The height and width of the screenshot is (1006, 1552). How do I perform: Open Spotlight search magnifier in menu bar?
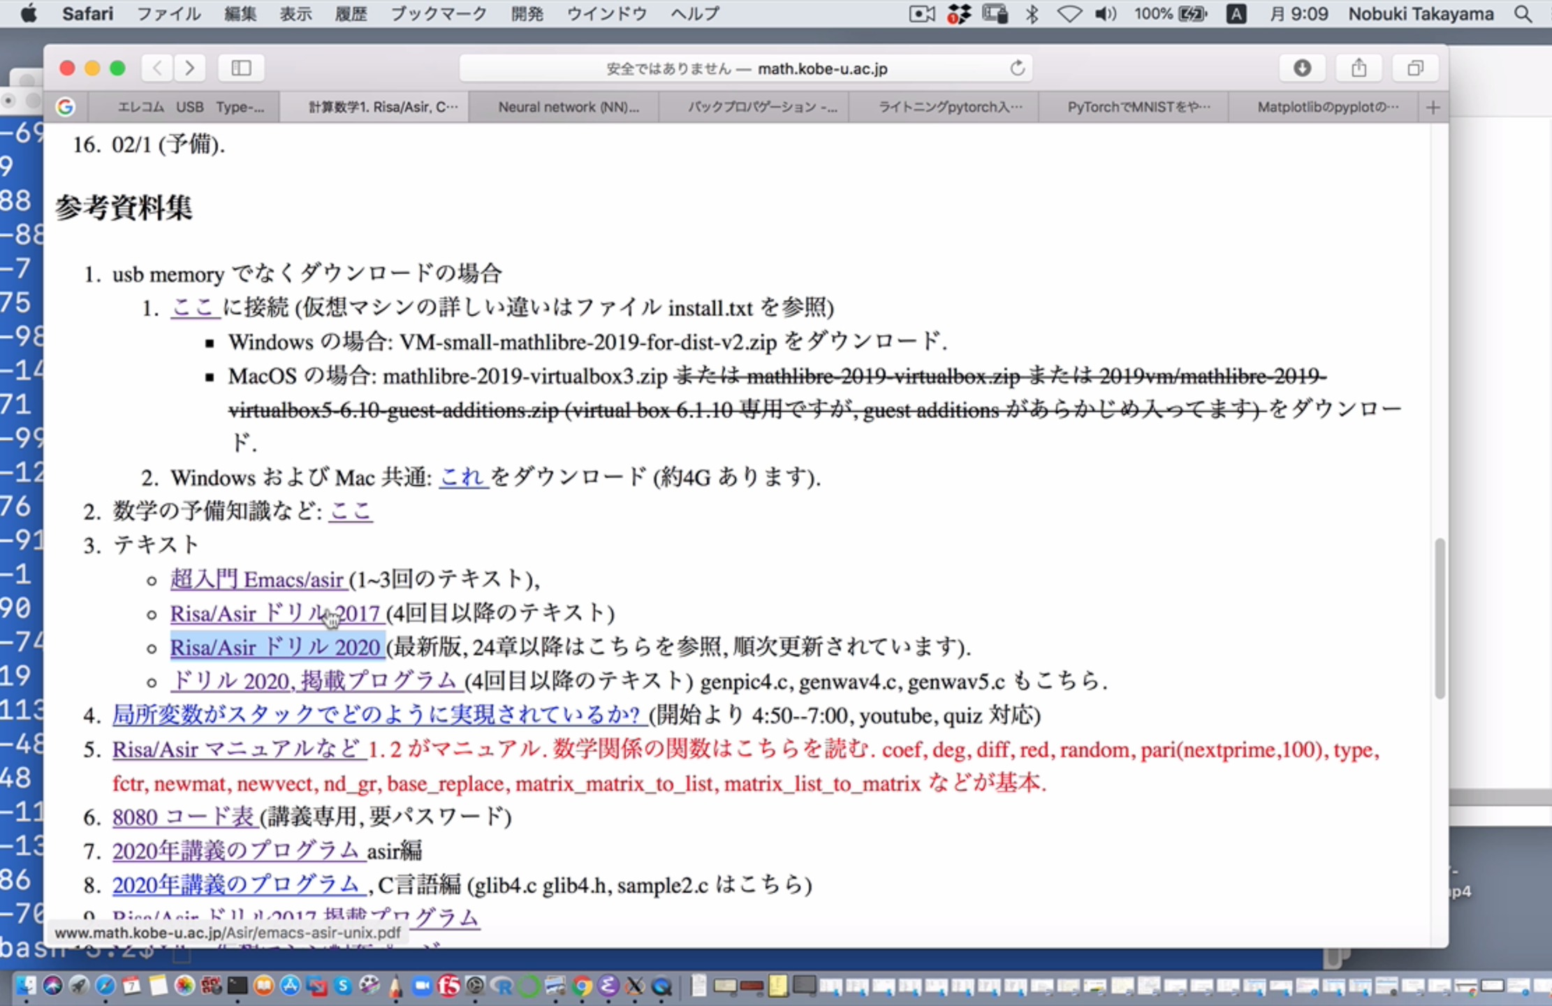click(1523, 13)
